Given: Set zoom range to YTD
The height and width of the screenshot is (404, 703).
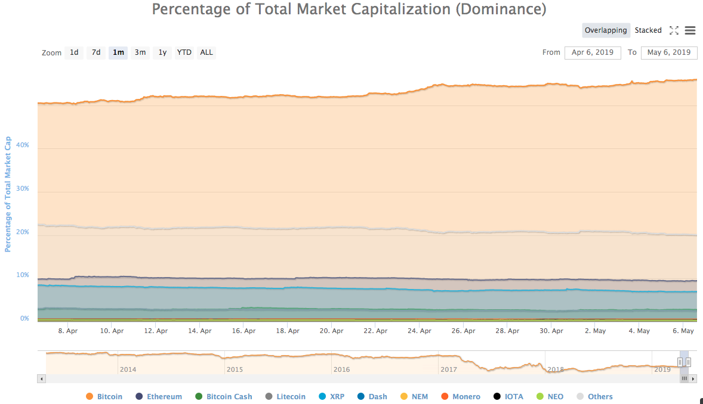Looking at the screenshot, I should click(x=184, y=52).
